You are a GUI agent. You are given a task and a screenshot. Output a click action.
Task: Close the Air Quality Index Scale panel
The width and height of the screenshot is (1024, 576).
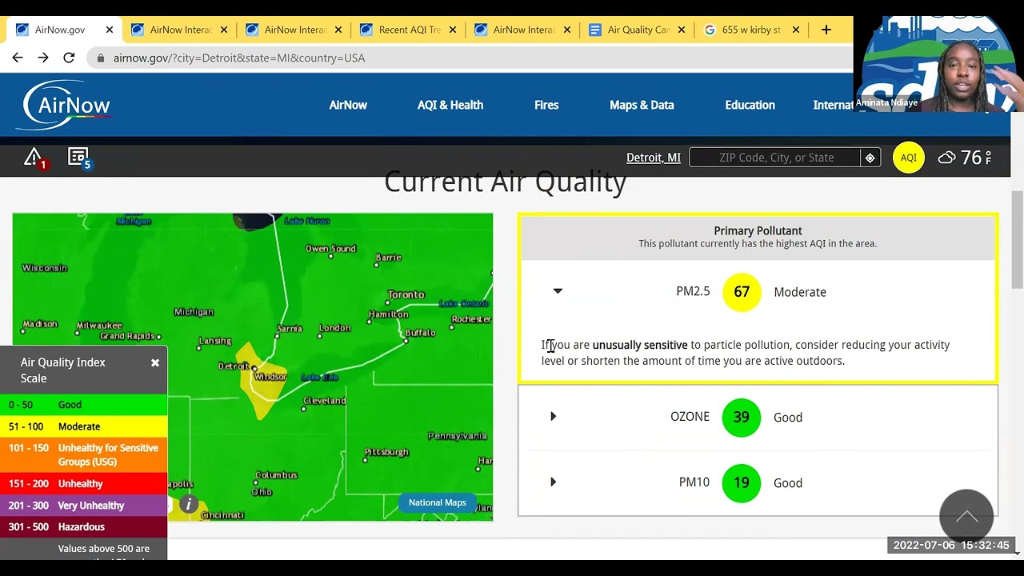tap(155, 362)
